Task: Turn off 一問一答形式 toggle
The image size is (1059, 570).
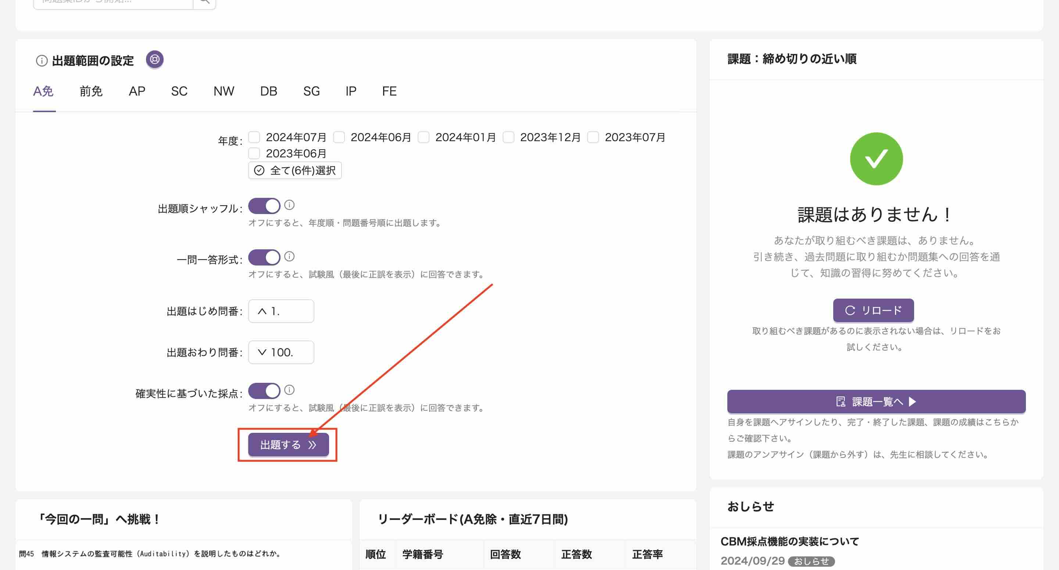Action: pos(264,257)
